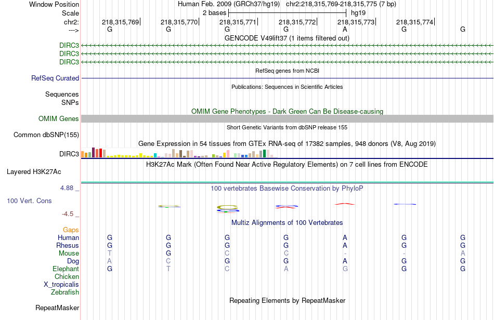Image resolution: width=494 pixels, height=320 pixels.
Task: Click the 2 bases scale bar
Action: pyautogui.click(x=288, y=13)
